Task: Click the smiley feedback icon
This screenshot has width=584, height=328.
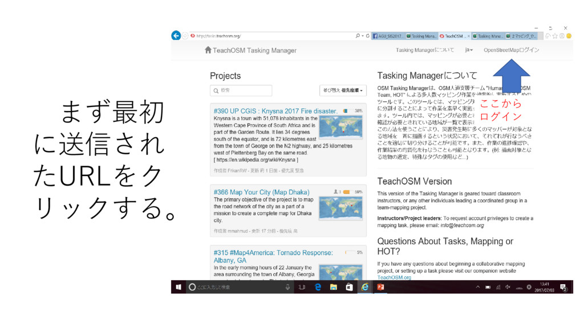Action: point(569,36)
